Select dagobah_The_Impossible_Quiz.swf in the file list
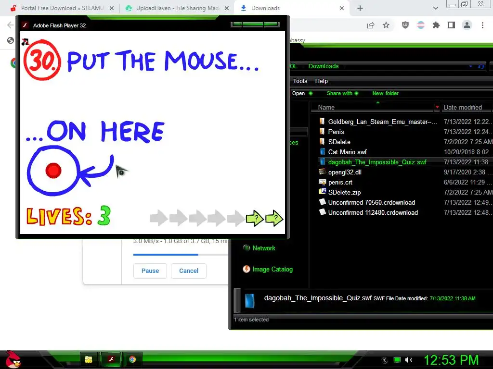Image resolution: width=493 pixels, height=369 pixels. [x=377, y=162]
